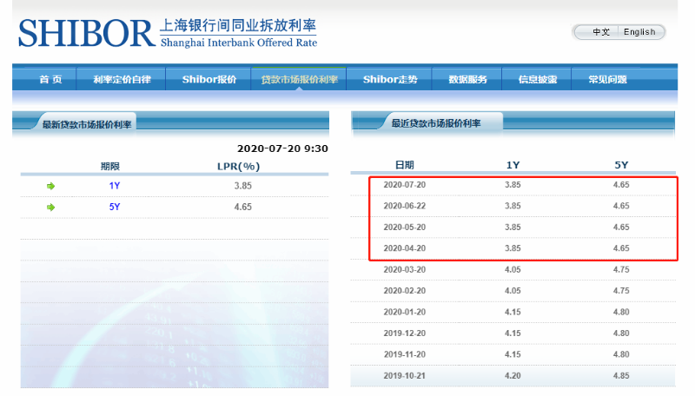695x396 pixels.
Task: Click the date 2020-02-20
Action: pyautogui.click(x=404, y=291)
